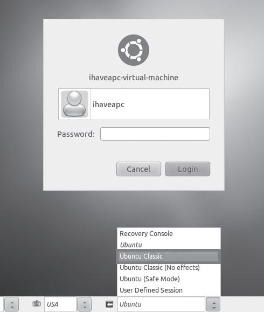Click the Cancel button
The width and height of the screenshot is (264, 312).
coord(138,169)
